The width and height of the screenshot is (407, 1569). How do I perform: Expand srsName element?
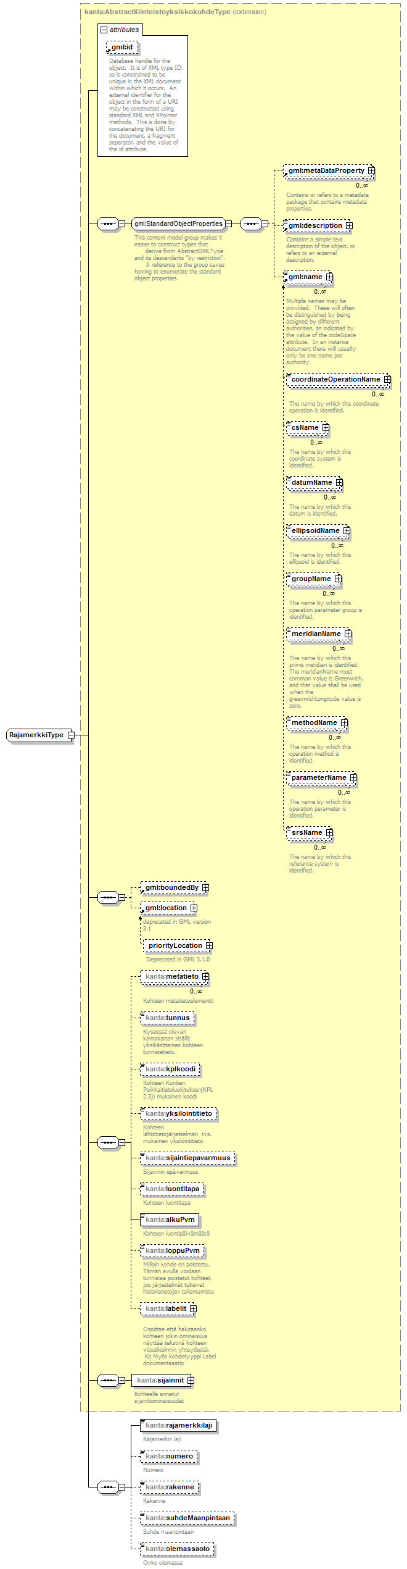(329, 832)
